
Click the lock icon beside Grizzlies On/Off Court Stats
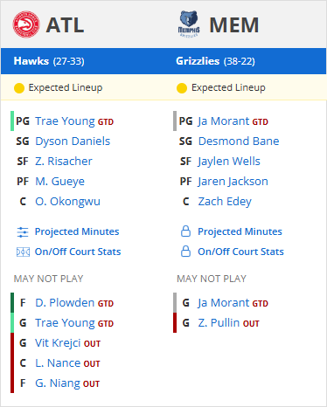point(185,252)
